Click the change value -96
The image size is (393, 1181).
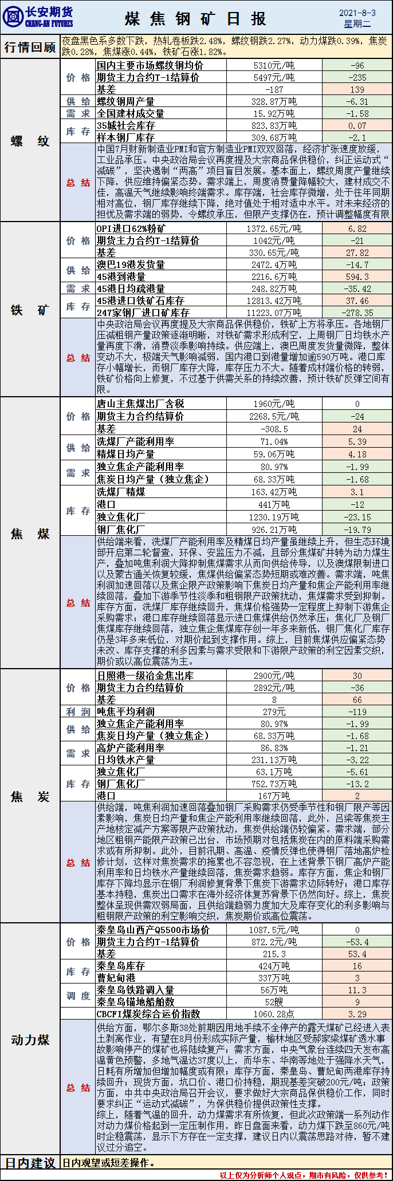pyautogui.click(x=357, y=65)
